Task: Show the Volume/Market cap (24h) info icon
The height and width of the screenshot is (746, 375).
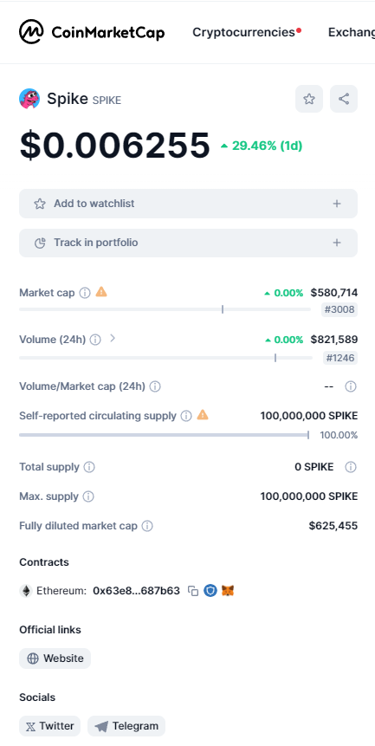Action: point(155,386)
